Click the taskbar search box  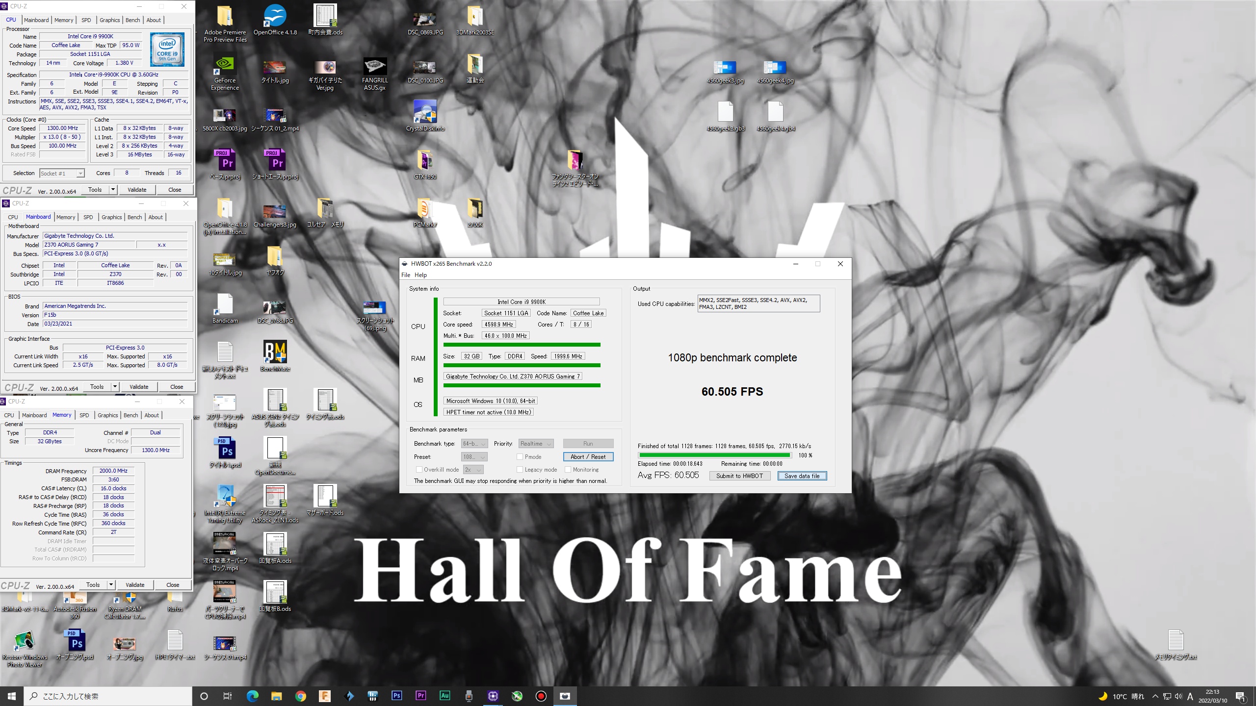108,696
